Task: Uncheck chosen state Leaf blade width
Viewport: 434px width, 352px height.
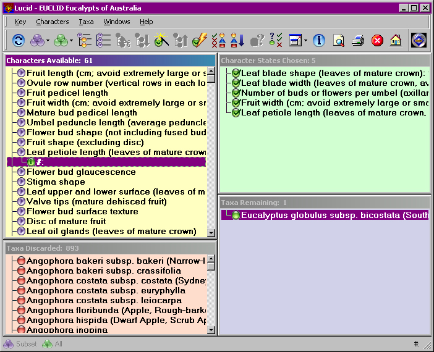Action: coord(236,83)
